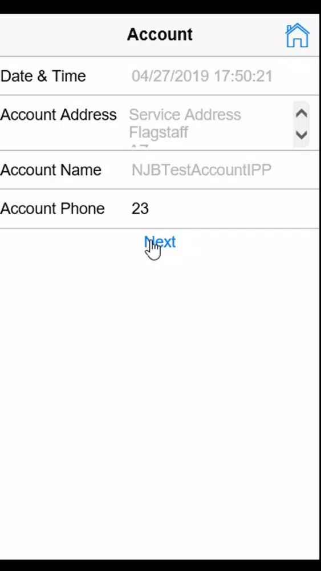Screen dimensions: 321x571
Task: Select the Account Name field NJBTestAccountIPP
Action: (201, 170)
